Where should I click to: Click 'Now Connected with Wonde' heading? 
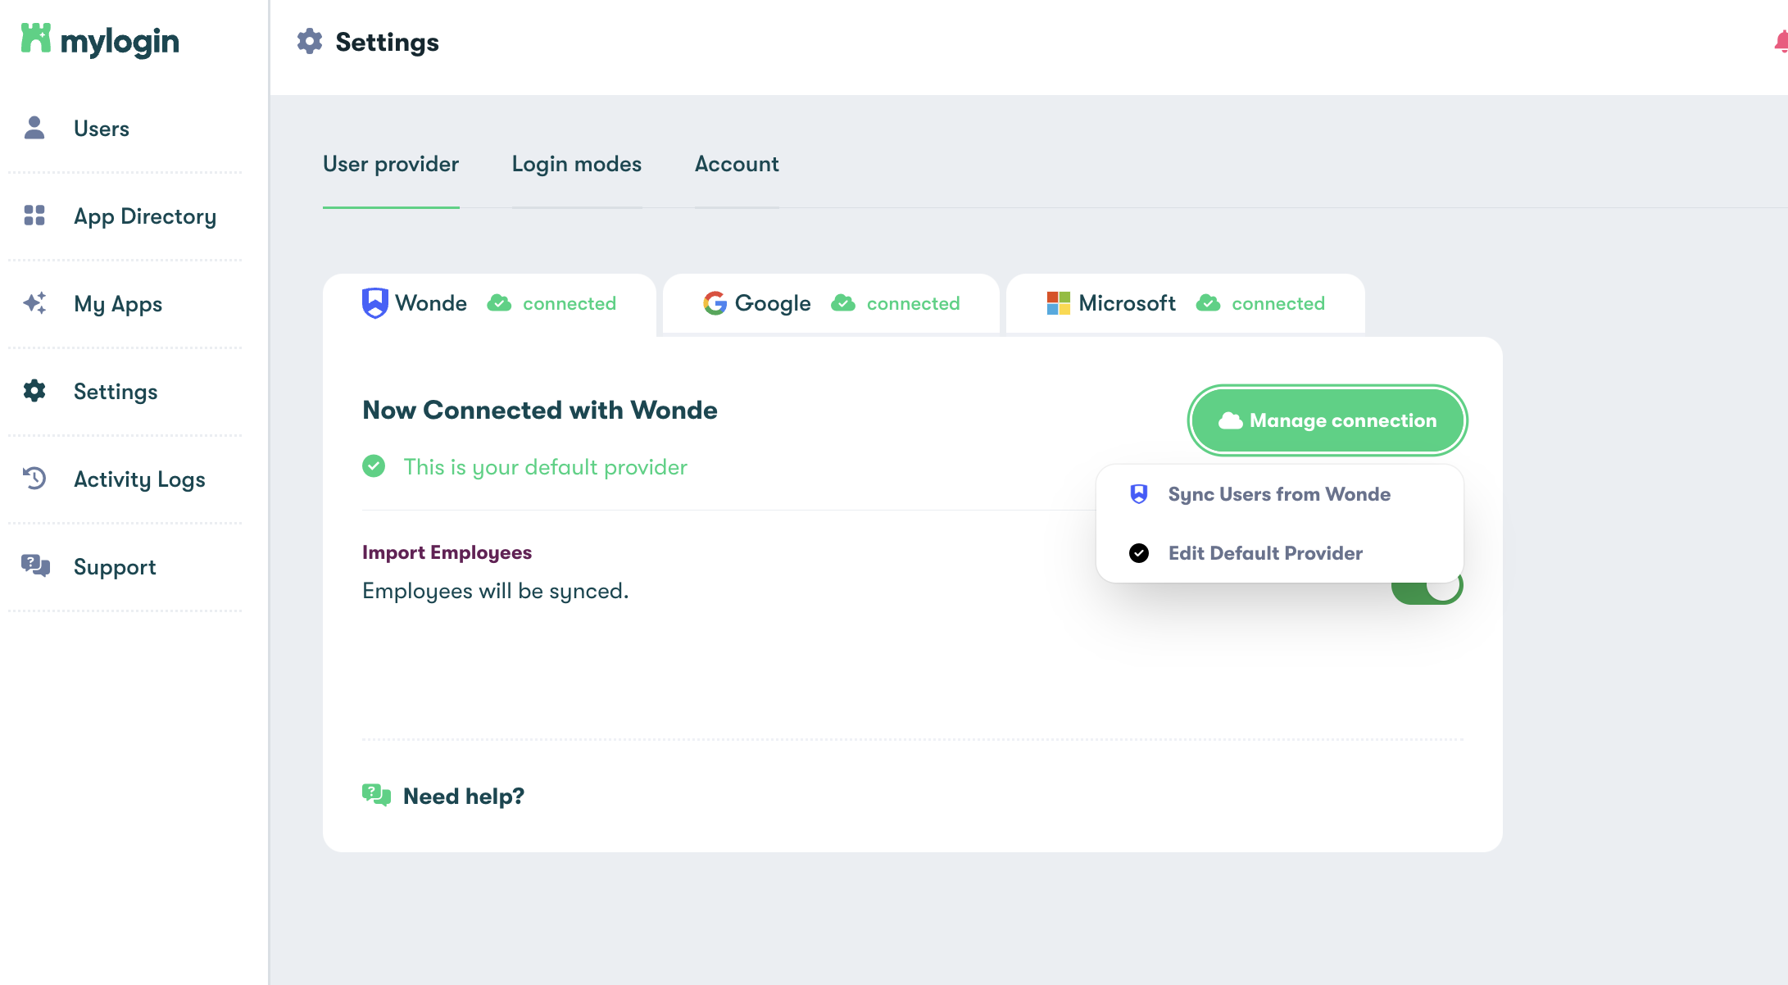click(x=539, y=410)
